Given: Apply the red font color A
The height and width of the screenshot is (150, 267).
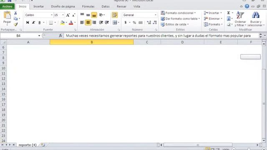Looking at the screenshot, I should pyautogui.click(x=71, y=22).
